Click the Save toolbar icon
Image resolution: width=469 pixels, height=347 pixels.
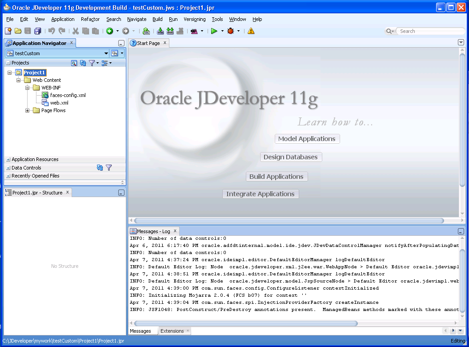28,31
